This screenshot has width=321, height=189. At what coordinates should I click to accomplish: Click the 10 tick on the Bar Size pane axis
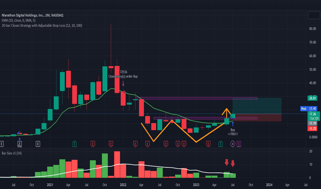tap(311, 165)
